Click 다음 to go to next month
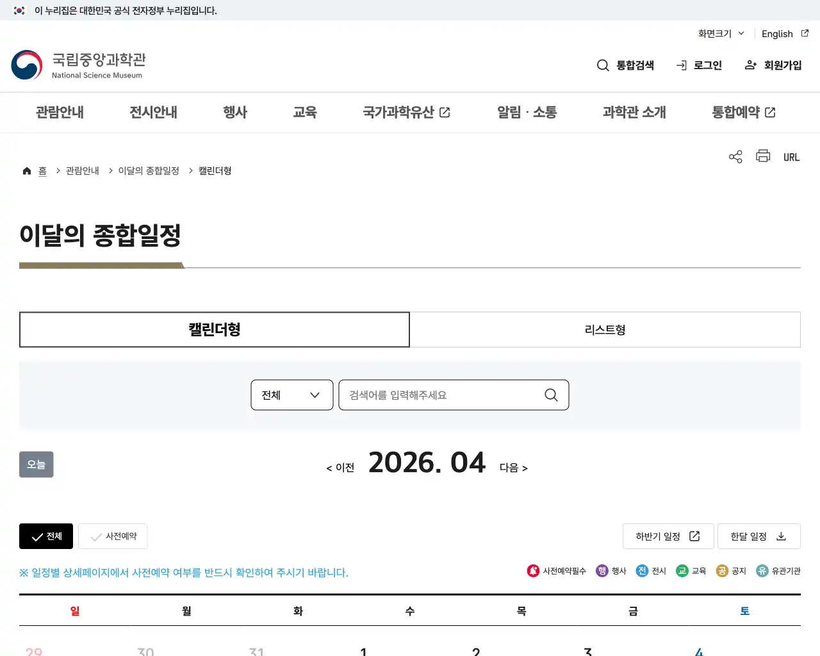This screenshot has height=656, width=820. [513, 468]
